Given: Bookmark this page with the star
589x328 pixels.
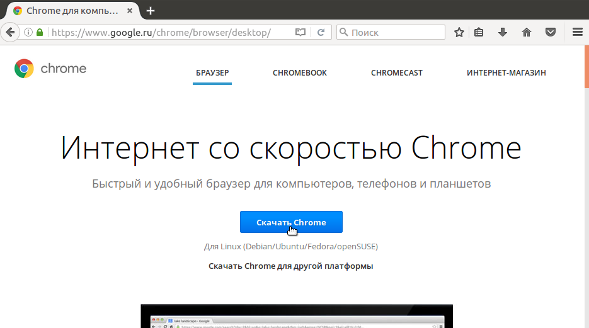Looking at the screenshot, I should pos(459,32).
